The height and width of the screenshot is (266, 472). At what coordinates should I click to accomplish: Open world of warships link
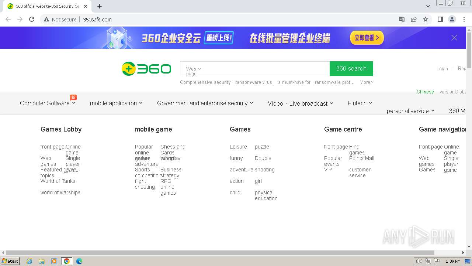(x=60, y=192)
